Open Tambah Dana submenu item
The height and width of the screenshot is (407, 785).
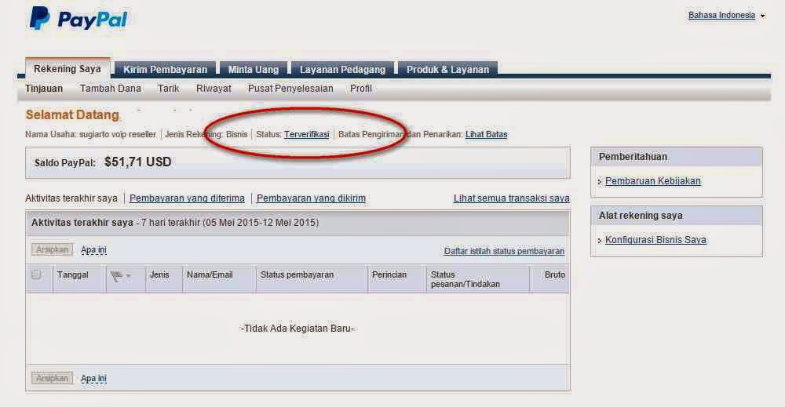[110, 89]
